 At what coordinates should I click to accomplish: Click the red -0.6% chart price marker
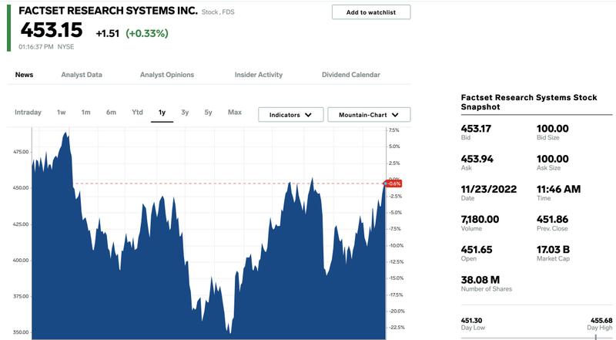(x=393, y=183)
